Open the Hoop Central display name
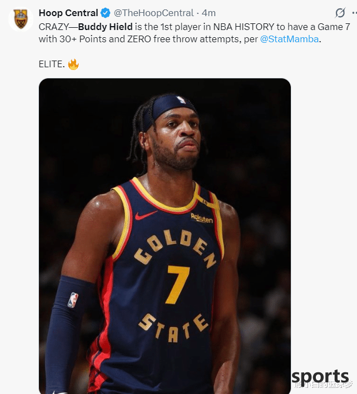Screen dimensions: 357x394 click(68, 13)
